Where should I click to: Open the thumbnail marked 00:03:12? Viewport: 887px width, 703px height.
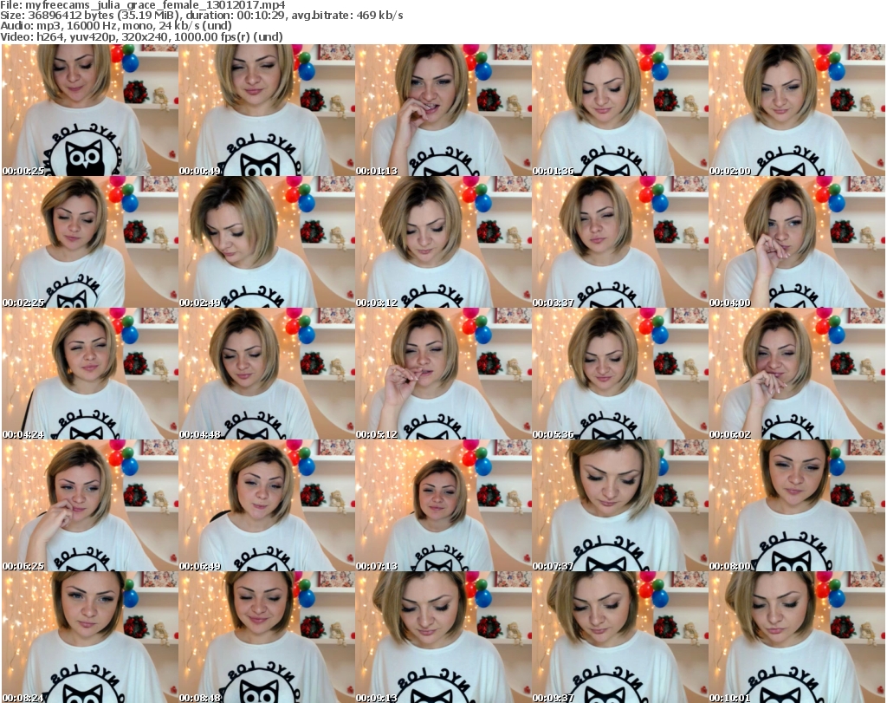(443, 242)
